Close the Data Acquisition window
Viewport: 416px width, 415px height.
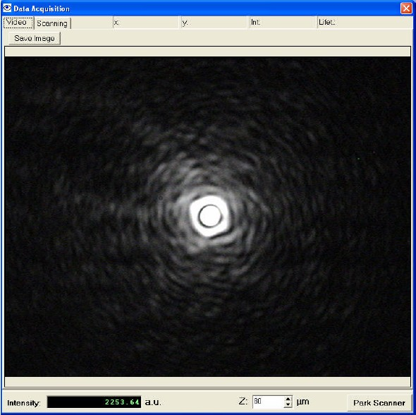(x=406, y=8)
